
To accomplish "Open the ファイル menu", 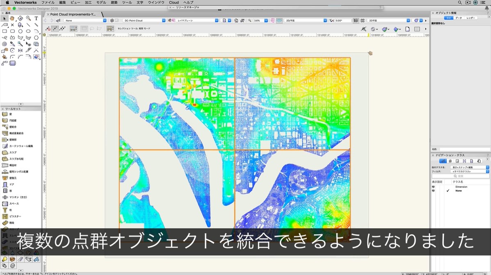I will click(48, 2).
